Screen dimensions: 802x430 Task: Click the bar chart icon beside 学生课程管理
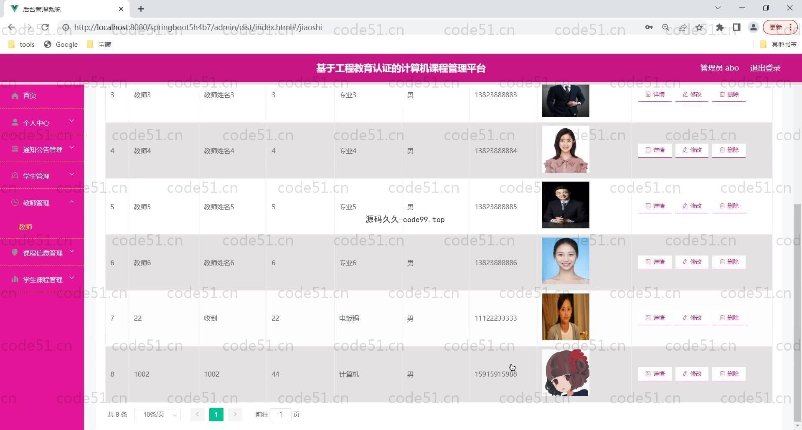[x=15, y=279]
